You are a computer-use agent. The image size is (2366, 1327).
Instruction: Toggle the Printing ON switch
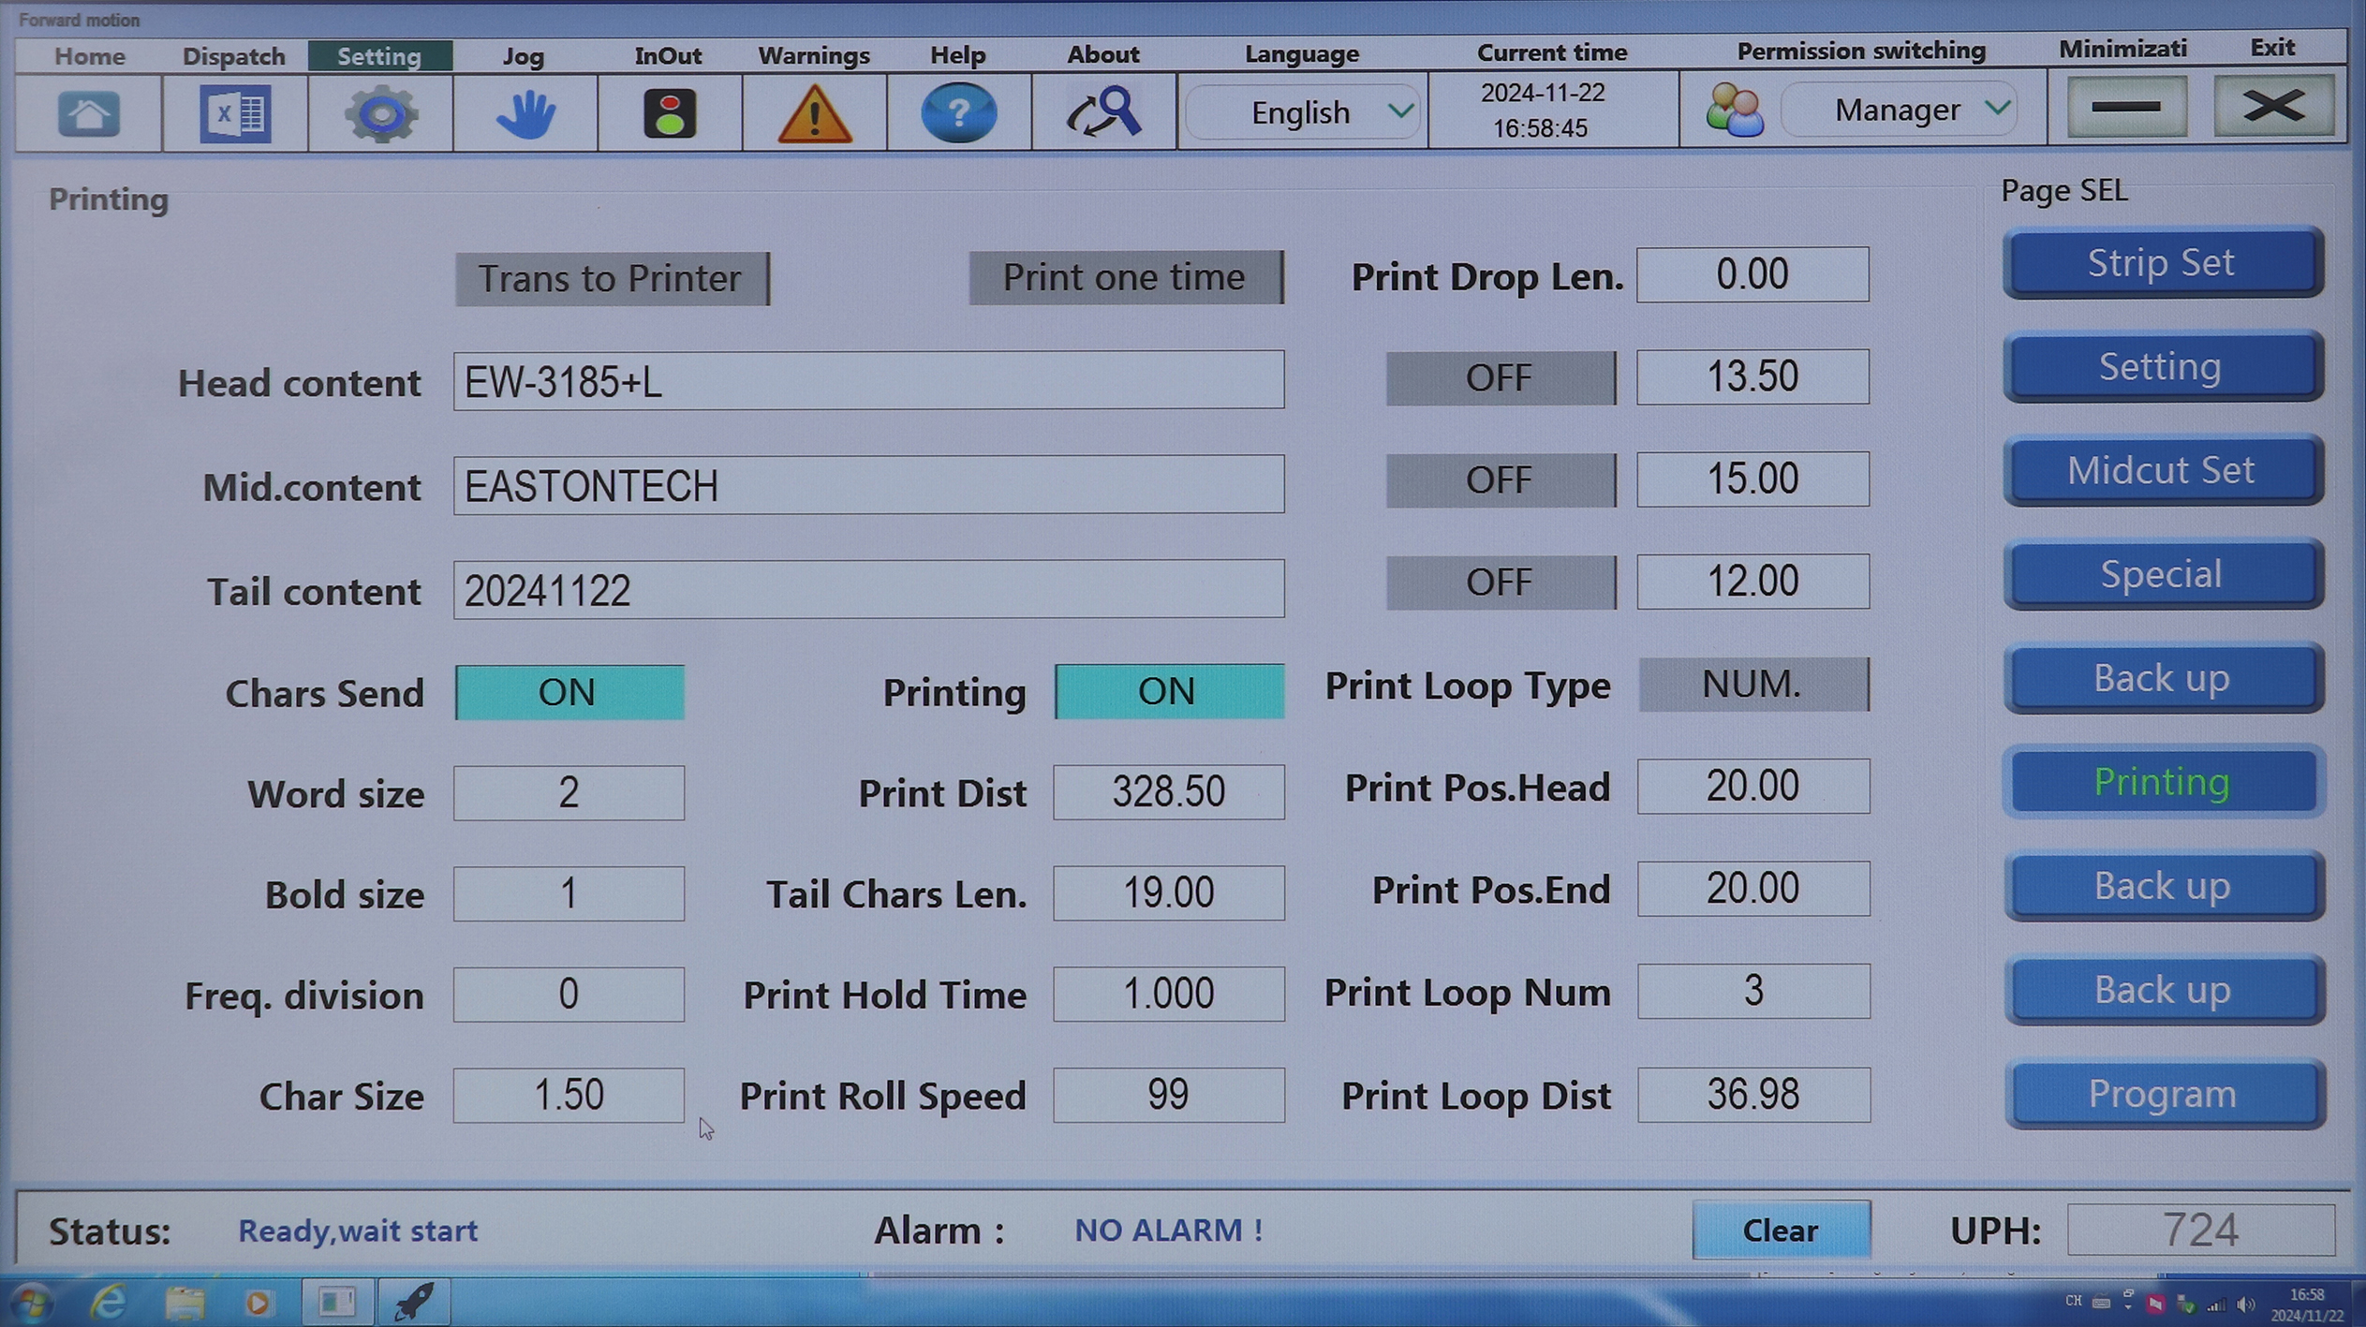point(1169,691)
